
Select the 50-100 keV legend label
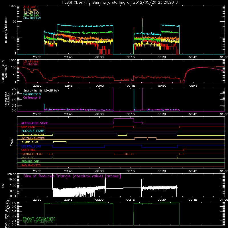pyautogui.click(x=32, y=18)
